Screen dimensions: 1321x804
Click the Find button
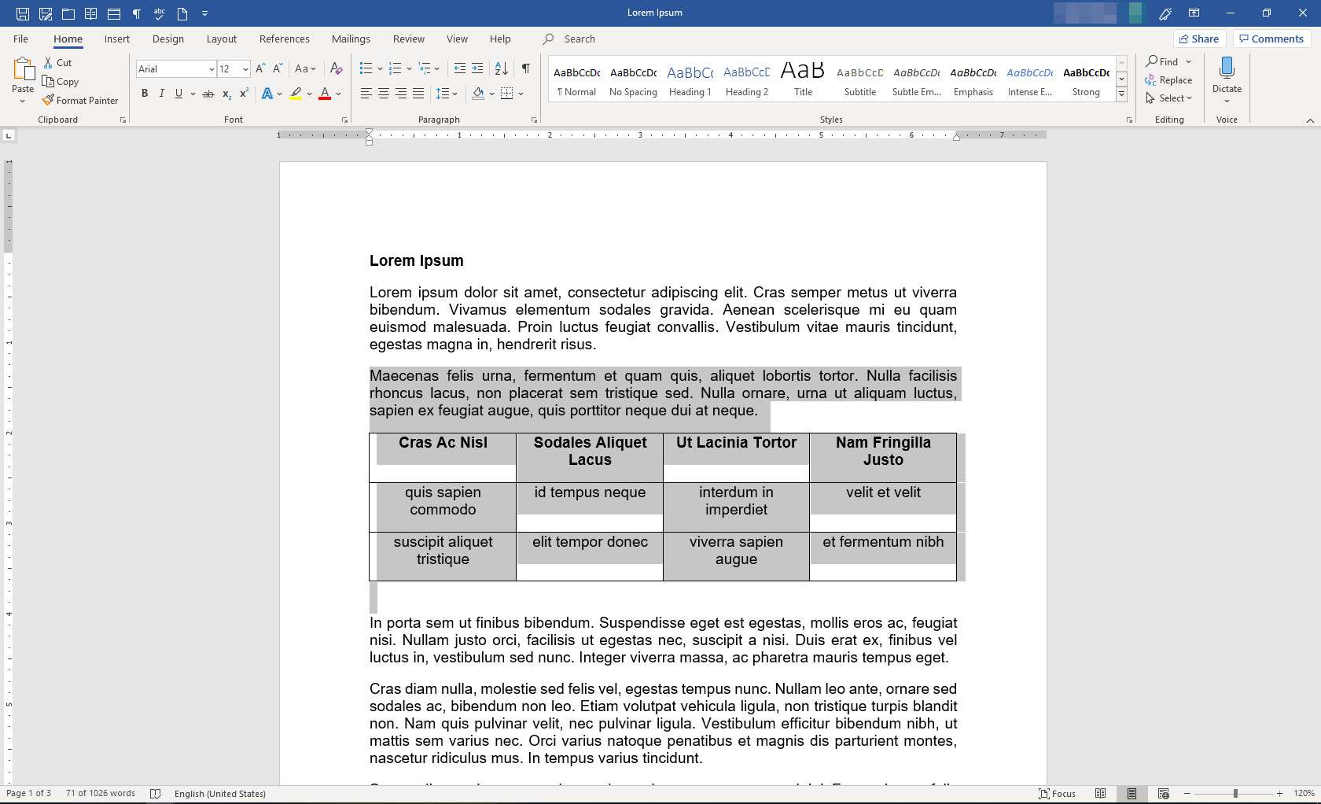pyautogui.click(x=1162, y=61)
